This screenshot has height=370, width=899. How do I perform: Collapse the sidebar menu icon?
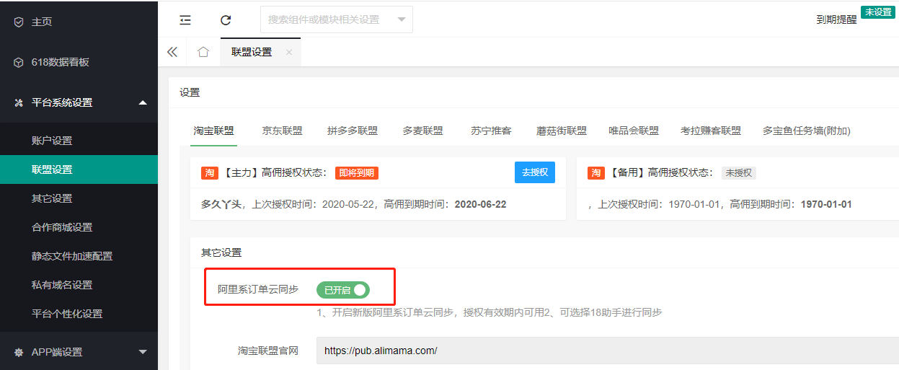tap(185, 20)
